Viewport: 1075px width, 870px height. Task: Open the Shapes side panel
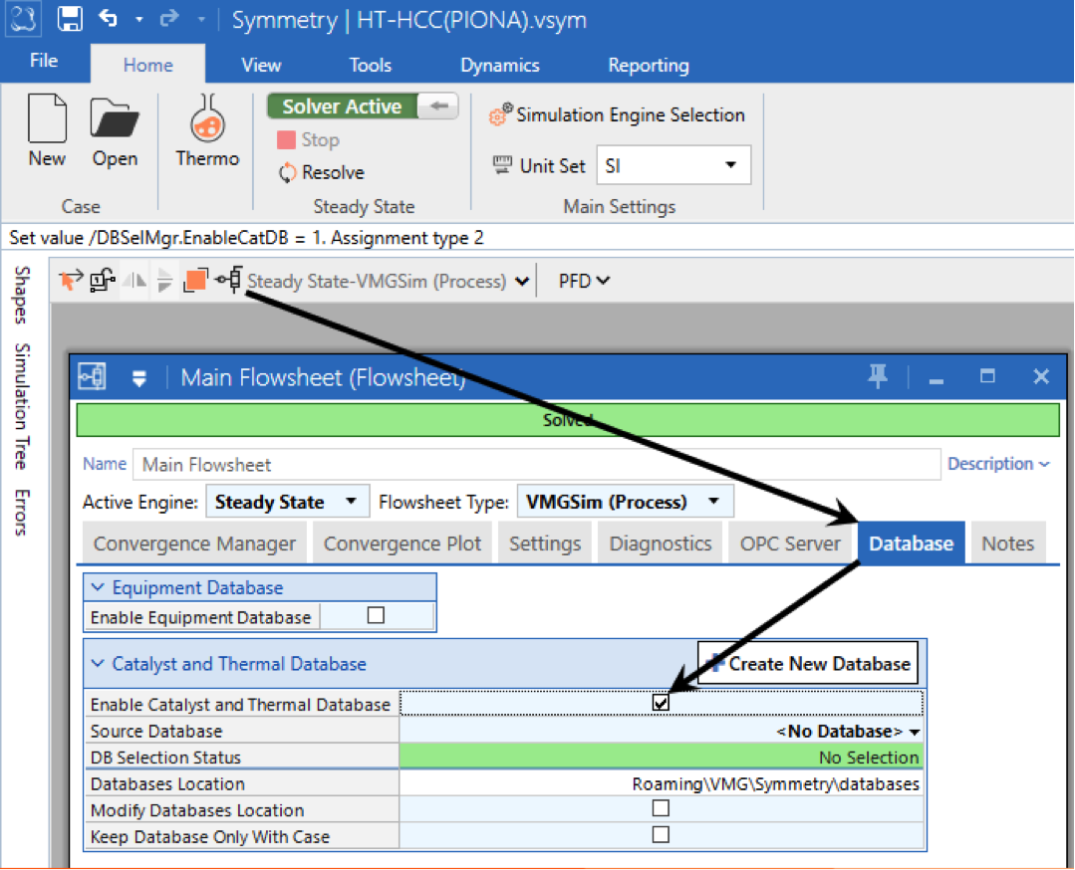[22, 295]
